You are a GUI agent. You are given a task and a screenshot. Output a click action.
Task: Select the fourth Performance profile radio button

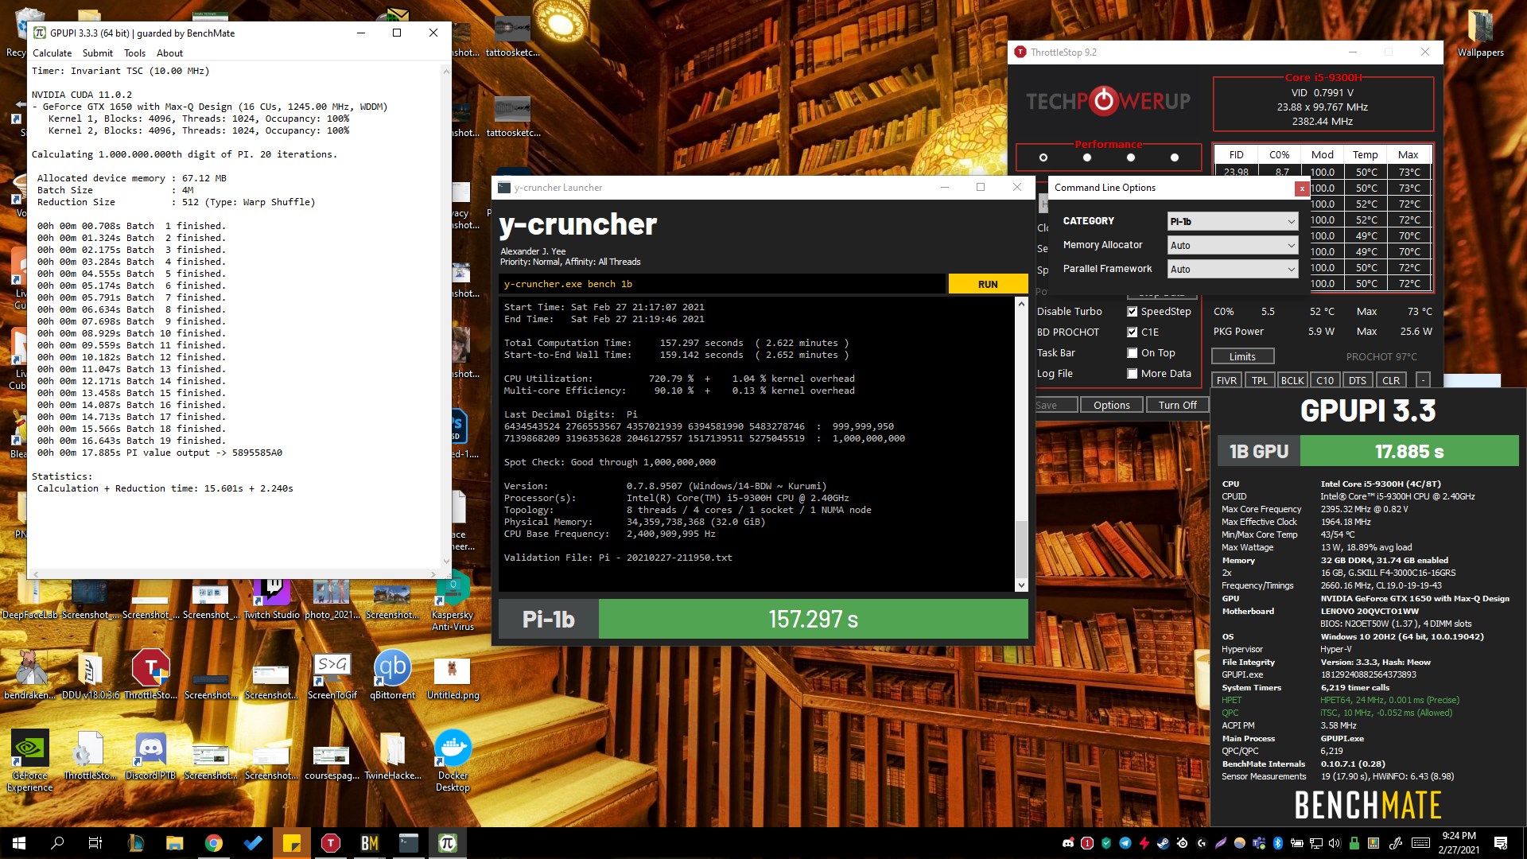pos(1175,157)
